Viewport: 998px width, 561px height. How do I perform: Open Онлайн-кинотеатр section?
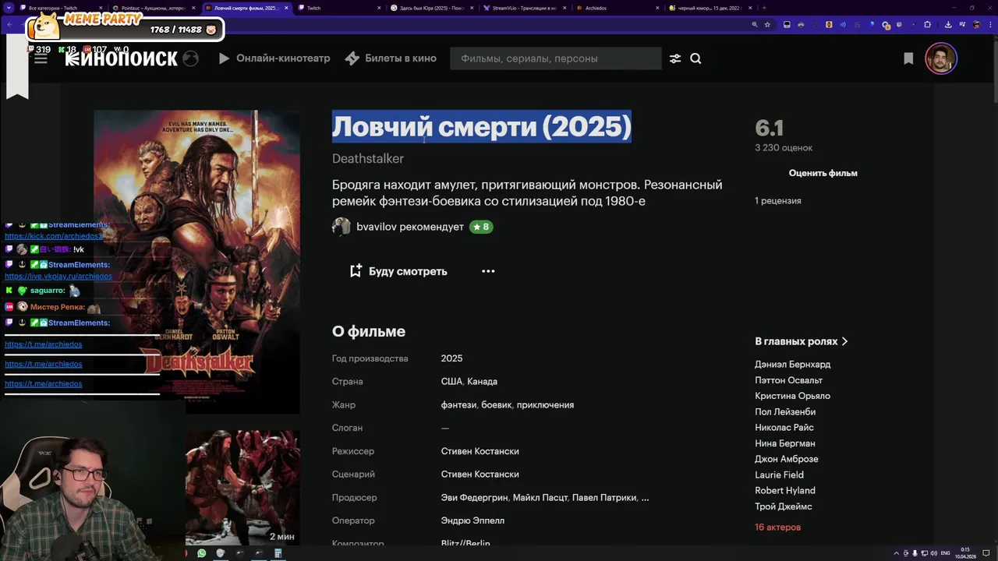tap(274, 58)
